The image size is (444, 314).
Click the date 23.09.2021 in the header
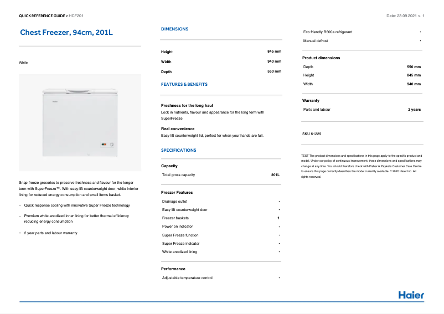(408, 16)
